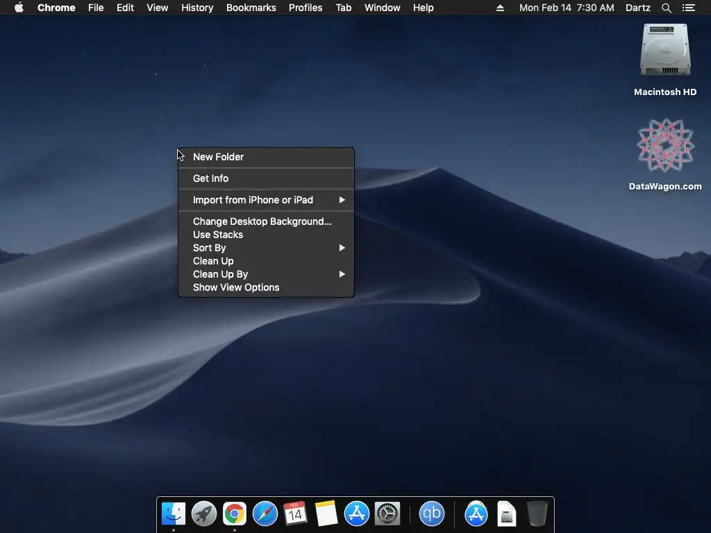
Task: Open the Calendar app showing Feb 14
Action: pyautogui.click(x=295, y=514)
